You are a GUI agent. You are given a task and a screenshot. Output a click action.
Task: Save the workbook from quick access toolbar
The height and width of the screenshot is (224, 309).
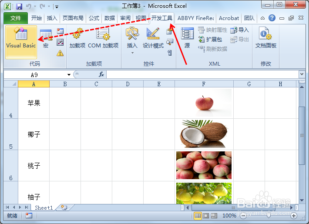(x=19, y=7)
